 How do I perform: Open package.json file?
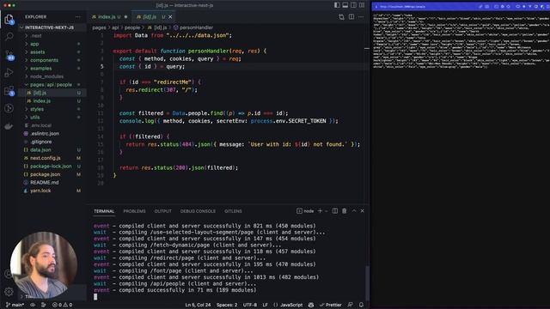pyautogui.click(x=45, y=174)
